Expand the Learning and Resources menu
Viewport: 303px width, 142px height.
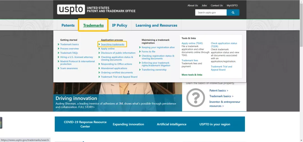pyautogui.click(x=156, y=25)
